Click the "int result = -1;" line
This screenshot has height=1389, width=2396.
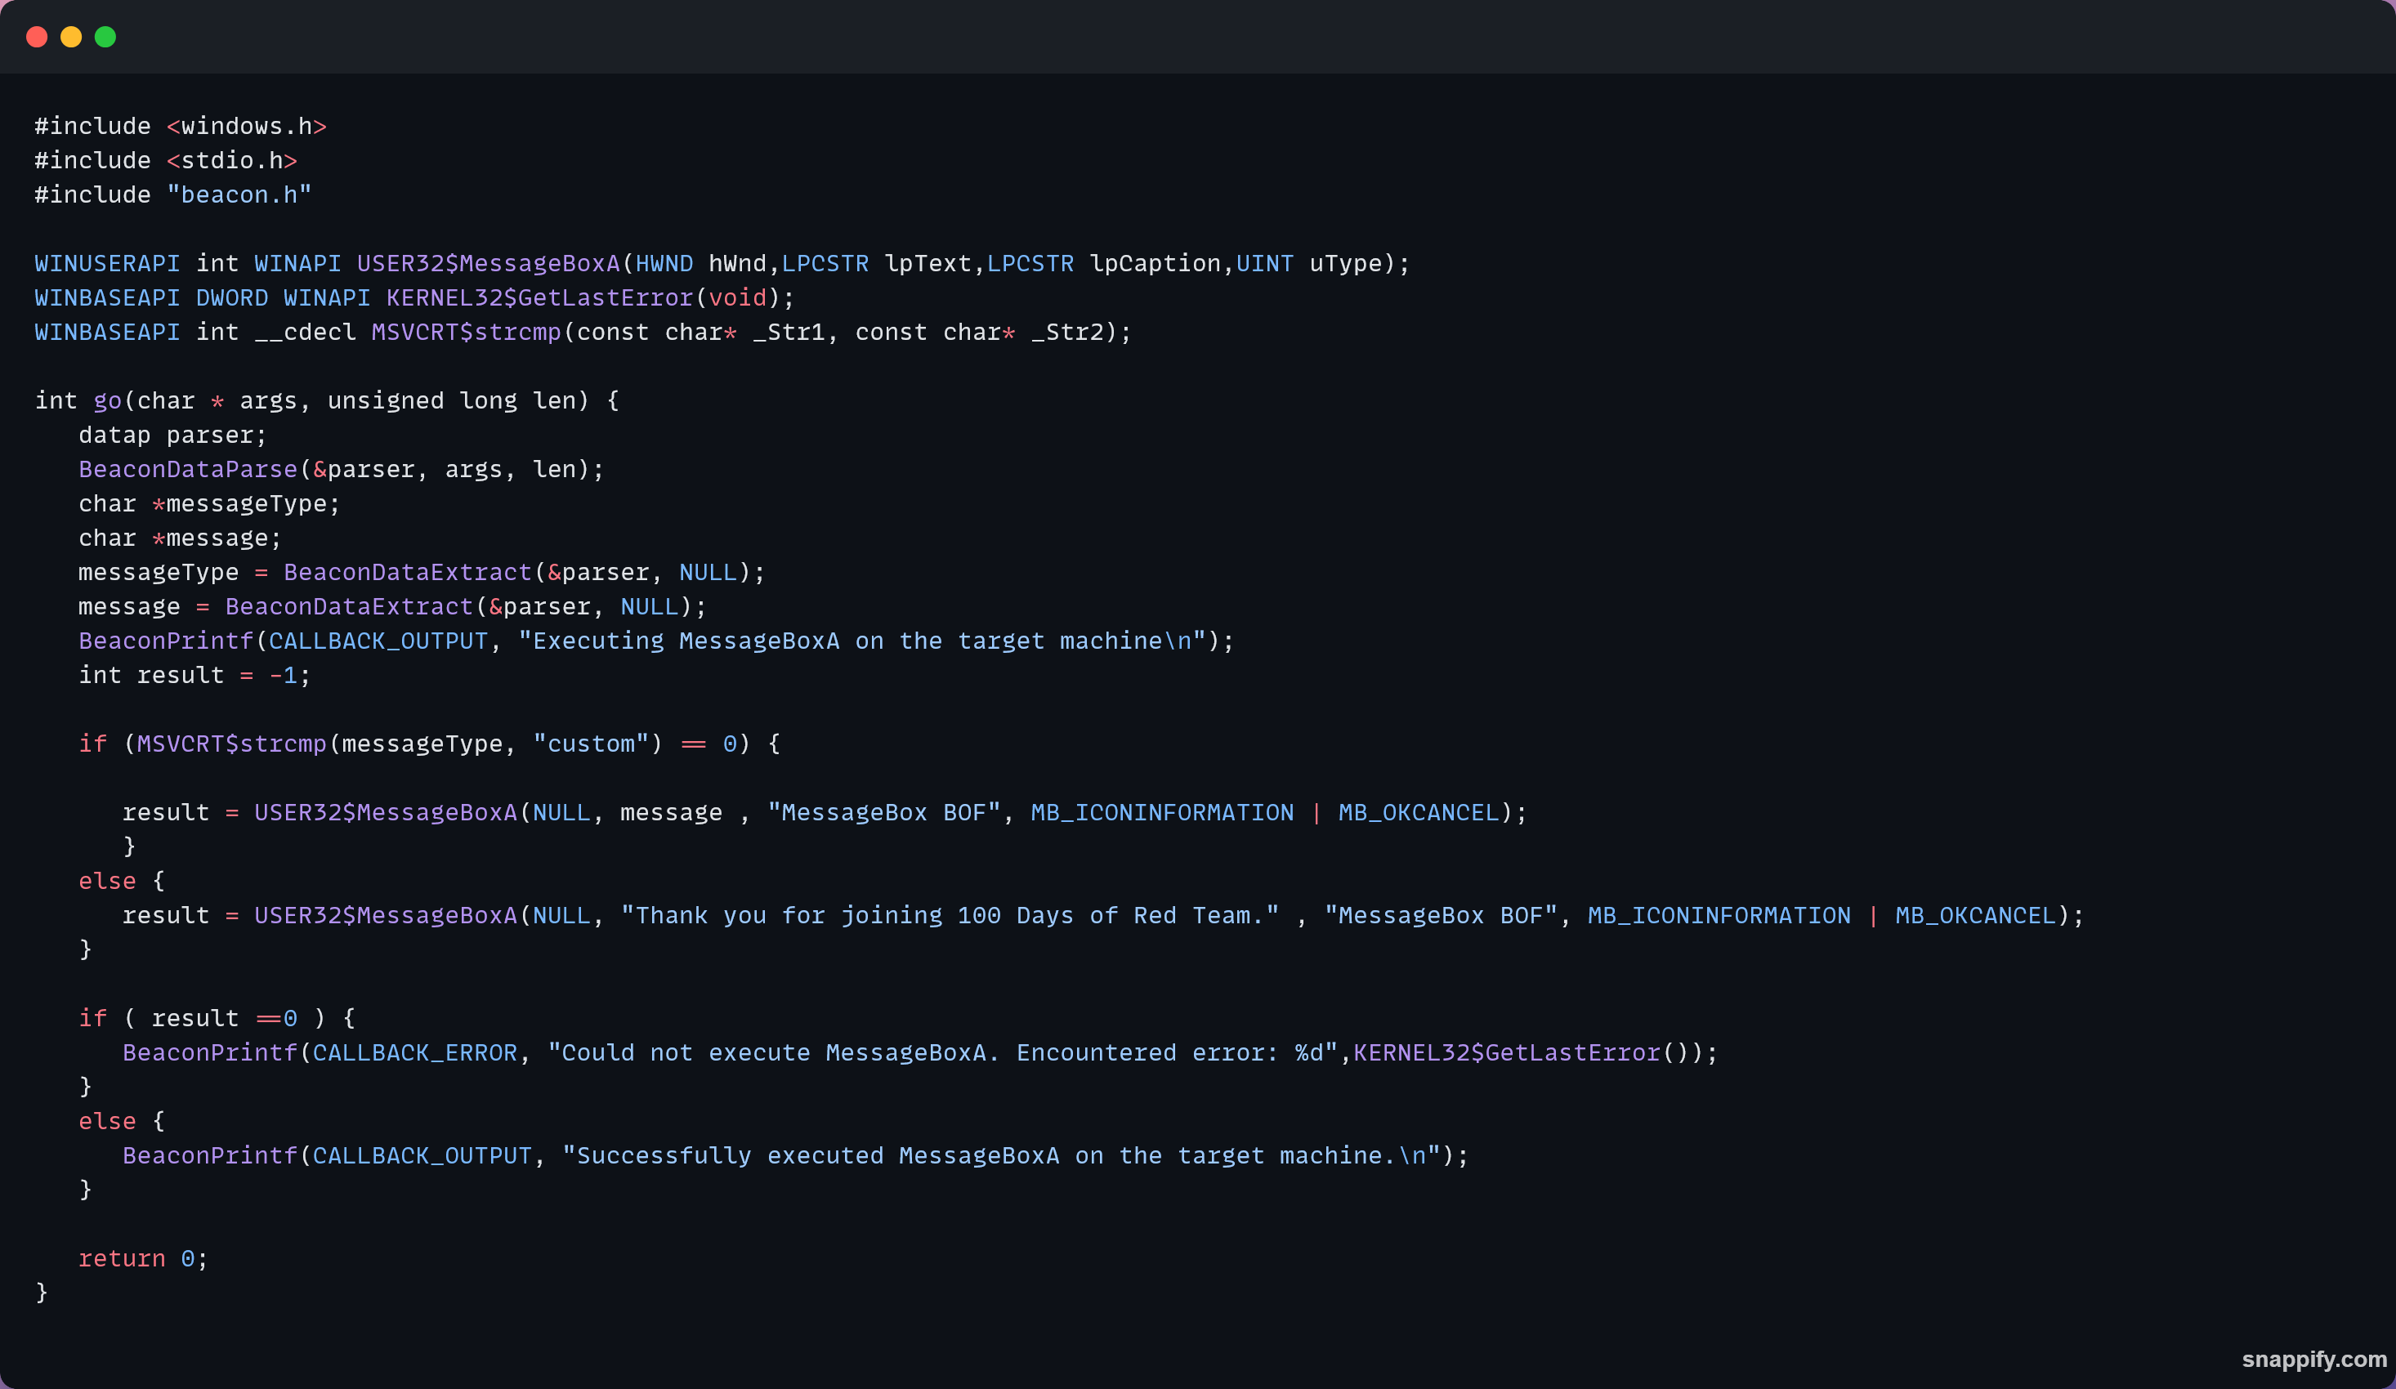click(x=195, y=675)
